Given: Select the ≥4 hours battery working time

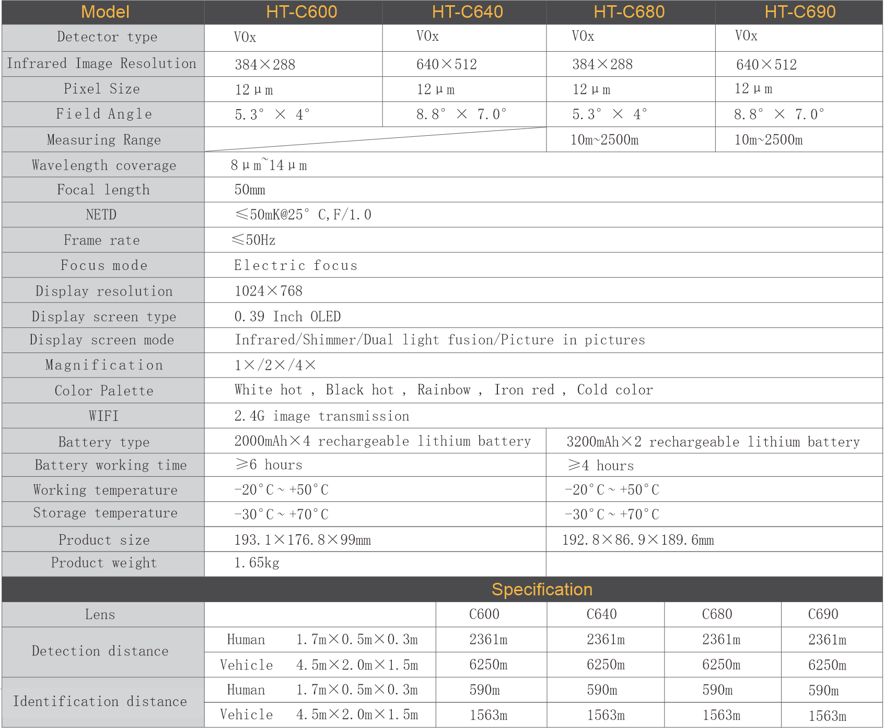Looking at the screenshot, I should (601, 465).
